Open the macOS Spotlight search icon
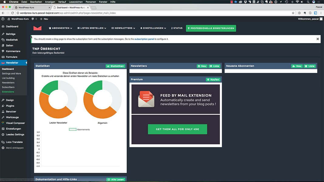 [308, 2]
